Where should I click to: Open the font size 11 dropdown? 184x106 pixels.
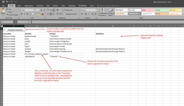(x=39, y=10)
